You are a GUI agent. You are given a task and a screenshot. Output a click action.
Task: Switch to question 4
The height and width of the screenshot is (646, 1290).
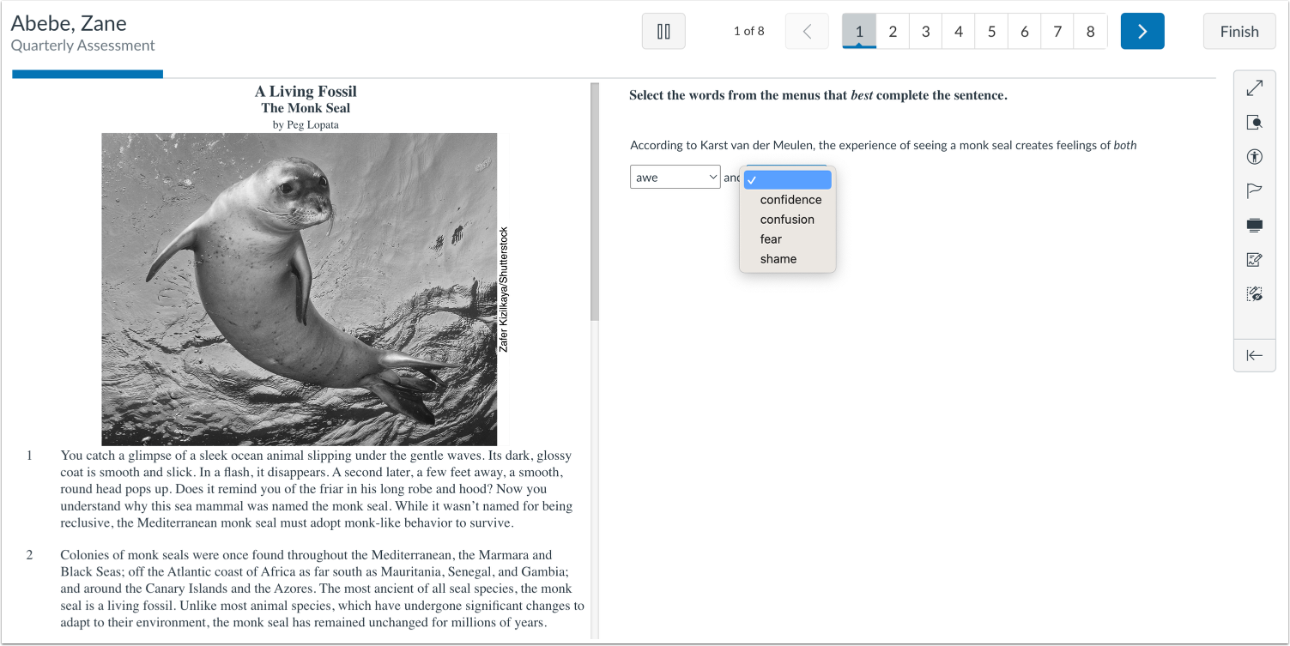coord(958,30)
